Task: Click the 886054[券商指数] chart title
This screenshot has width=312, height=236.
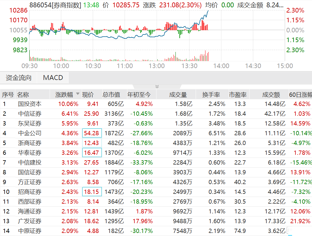Action: (x=55, y=5)
